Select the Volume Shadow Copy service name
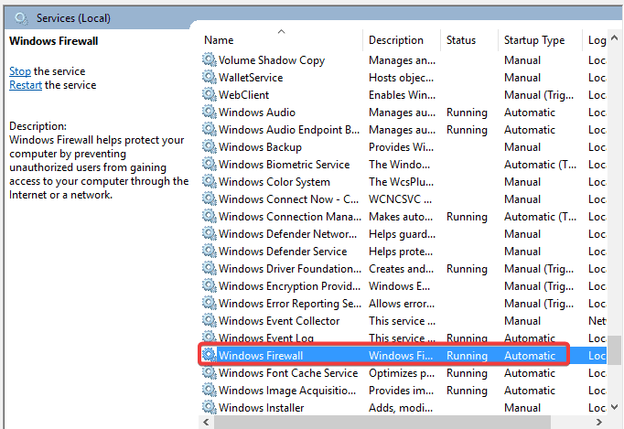This screenshot has height=429, width=624. pos(272,60)
